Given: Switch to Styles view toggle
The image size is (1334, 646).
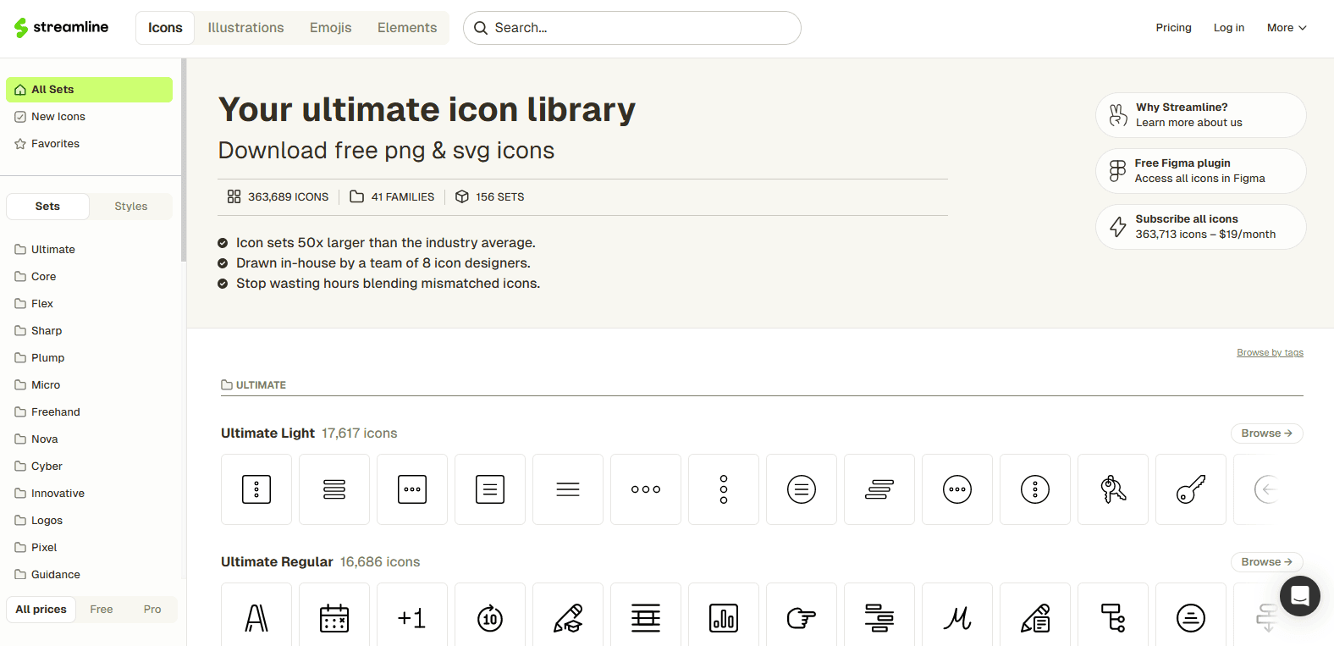Looking at the screenshot, I should coord(131,207).
